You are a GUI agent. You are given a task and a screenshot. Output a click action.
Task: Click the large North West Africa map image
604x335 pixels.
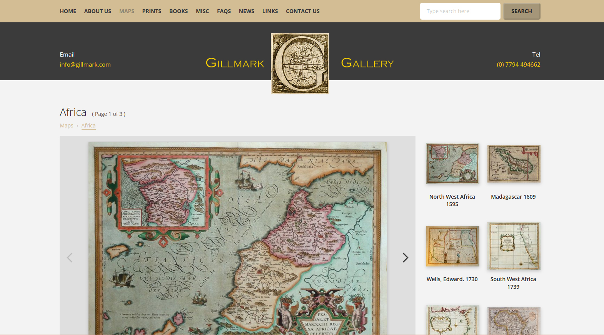[238, 238]
